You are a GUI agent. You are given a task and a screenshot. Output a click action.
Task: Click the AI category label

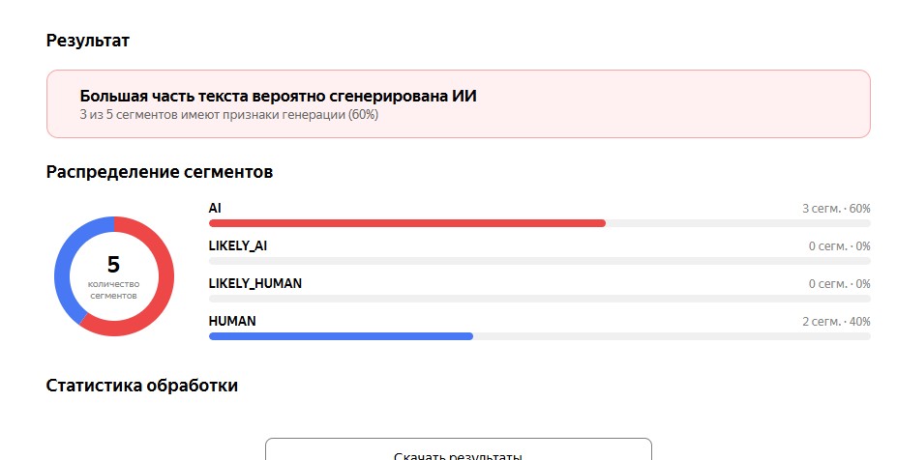pos(215,208)
